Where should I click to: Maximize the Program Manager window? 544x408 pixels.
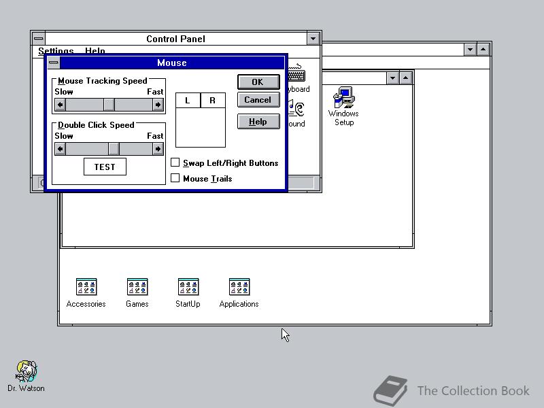pyautogui.click(x=483, y=50)
